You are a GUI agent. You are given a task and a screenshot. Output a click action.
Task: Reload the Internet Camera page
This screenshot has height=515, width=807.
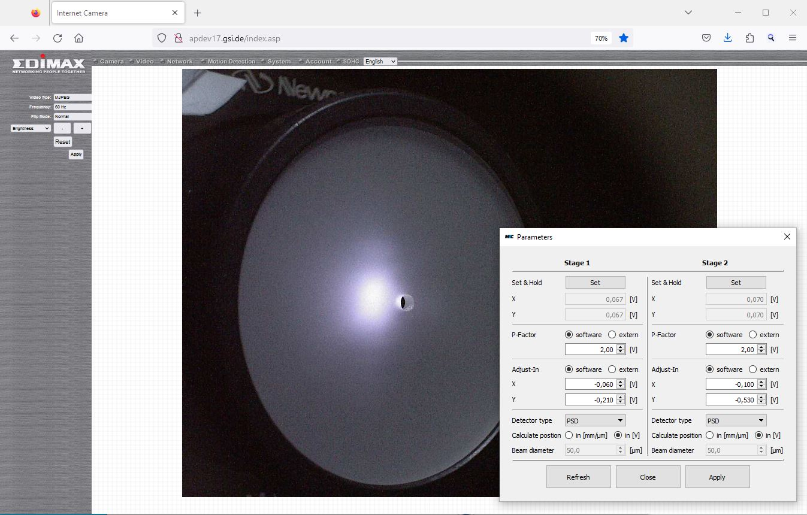click(58, 38)
